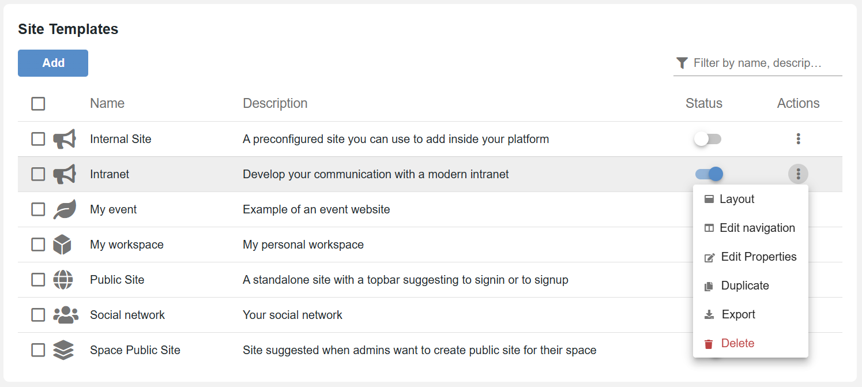
Task: Click the leaf icon for My event
Action: coord(64,209)
